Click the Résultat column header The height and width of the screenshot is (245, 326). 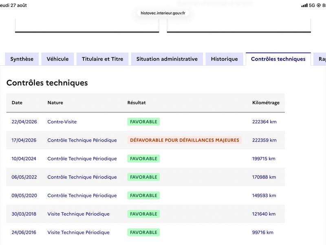(x=137, y=102)
